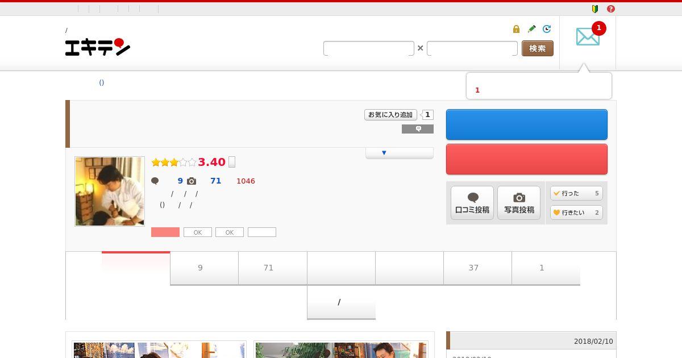Click the 3.40 rating score
Screen dimensions: 682x358
(212, 162)
